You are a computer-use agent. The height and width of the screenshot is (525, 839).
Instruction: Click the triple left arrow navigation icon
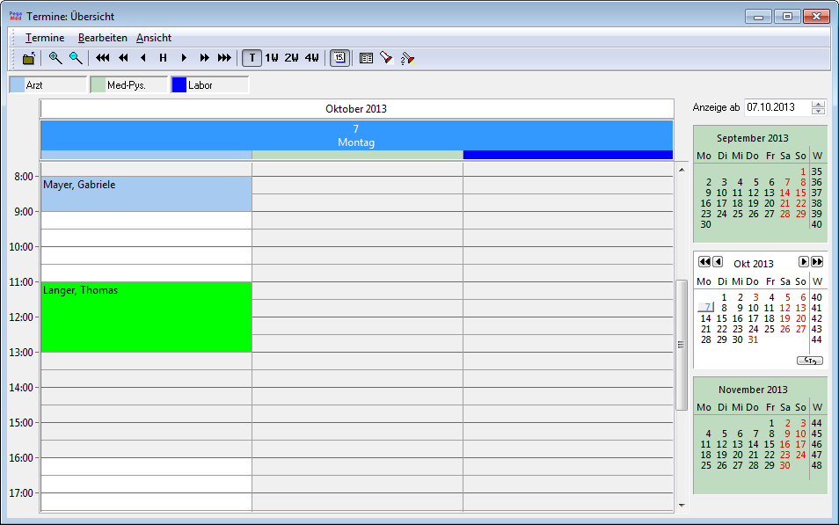[x=103, y=58]
